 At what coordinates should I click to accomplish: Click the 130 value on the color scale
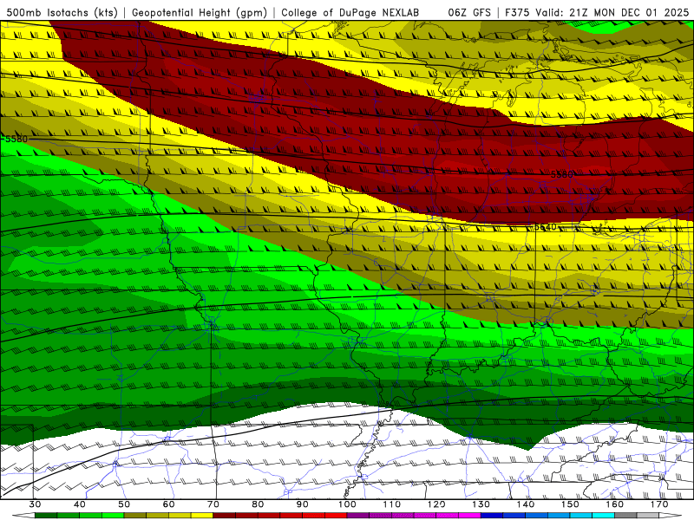coord(481,504)
